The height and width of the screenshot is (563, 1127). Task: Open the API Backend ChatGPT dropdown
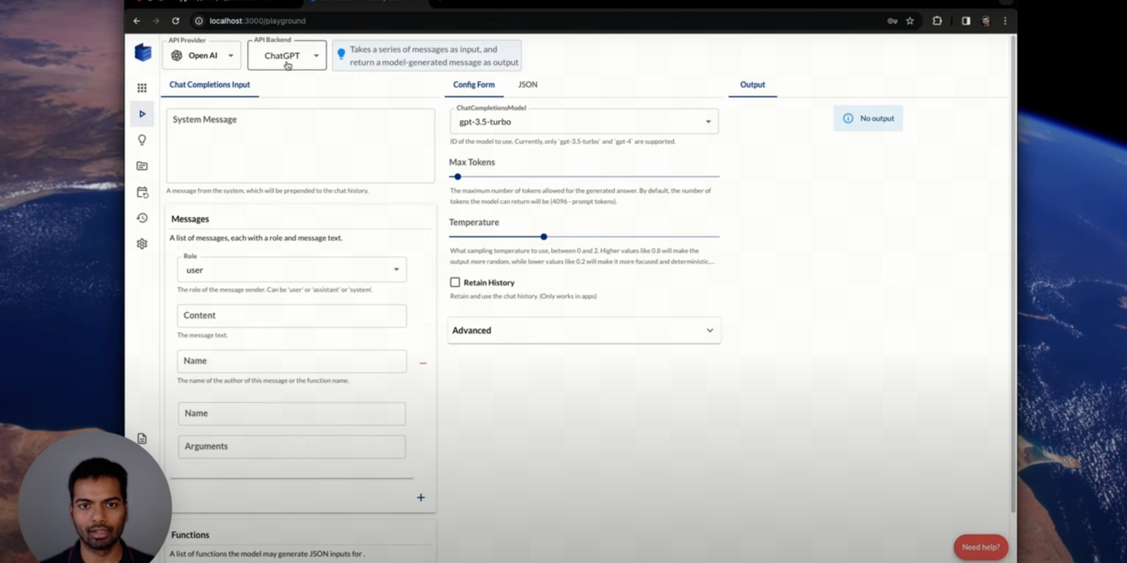pos(287,55)
